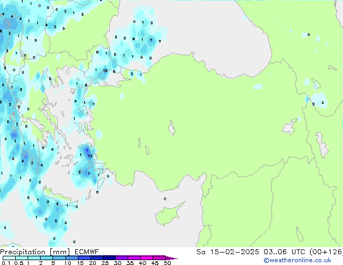343x265 pixels.
Task: Click the legend tick label '25'
Action: [105, 263]
